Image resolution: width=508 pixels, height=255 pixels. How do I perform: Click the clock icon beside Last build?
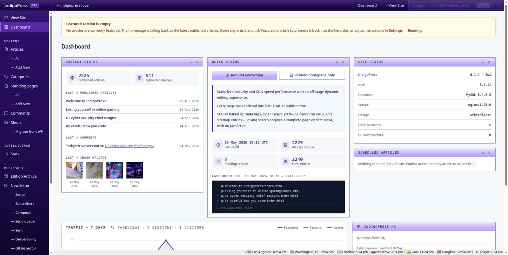click(218, 144)
